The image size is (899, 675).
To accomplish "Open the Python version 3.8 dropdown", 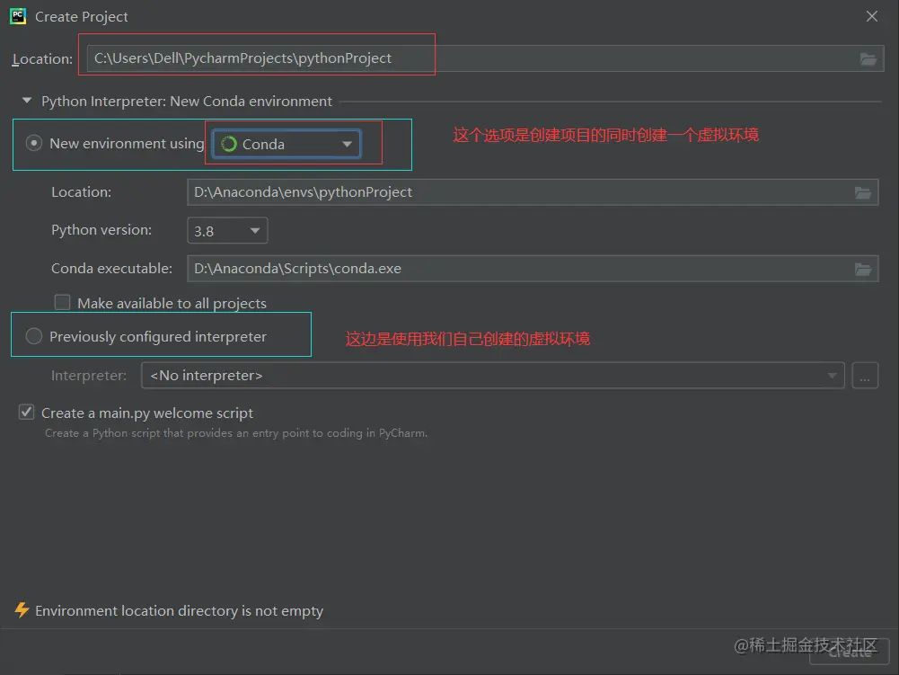I will (227, 231).
